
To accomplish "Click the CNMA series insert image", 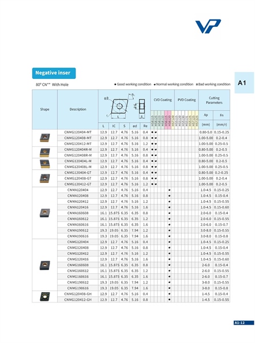I will [45, 213].
